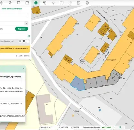The height and width of the screenshot is (130, 134).
Task: Choose the folded map layers icon
Action: (x=62, y=3)
